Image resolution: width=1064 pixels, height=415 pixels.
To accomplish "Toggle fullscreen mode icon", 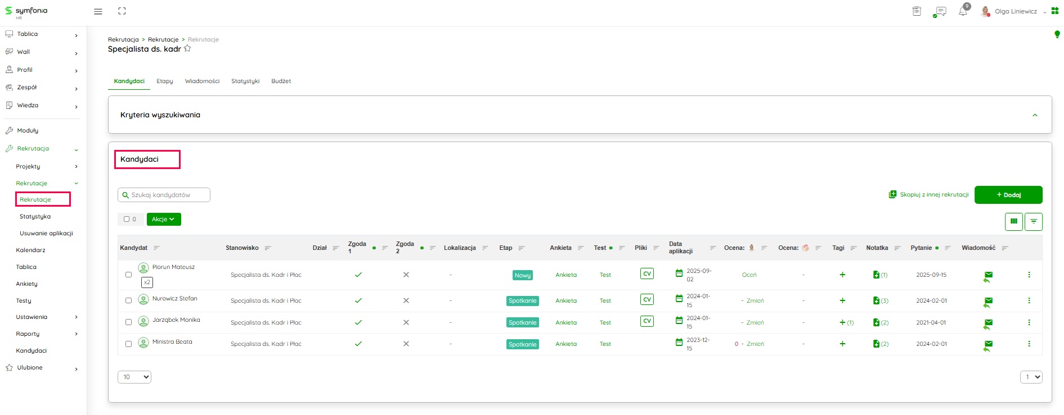I will coord(122,11).
